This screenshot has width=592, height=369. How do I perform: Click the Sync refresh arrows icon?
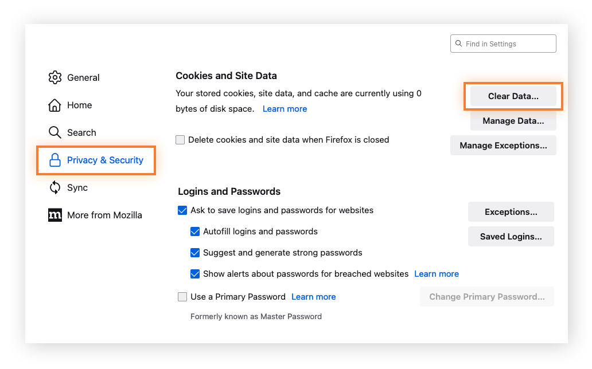coord(55,187)
